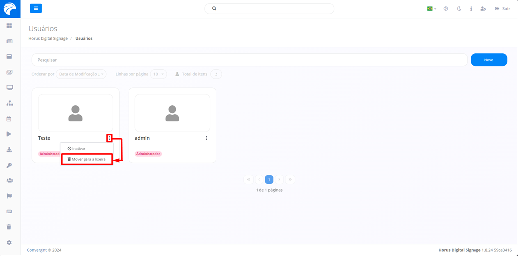The image size is (518, 256).
Task: Click the top global search field
Action: [269, 9]
